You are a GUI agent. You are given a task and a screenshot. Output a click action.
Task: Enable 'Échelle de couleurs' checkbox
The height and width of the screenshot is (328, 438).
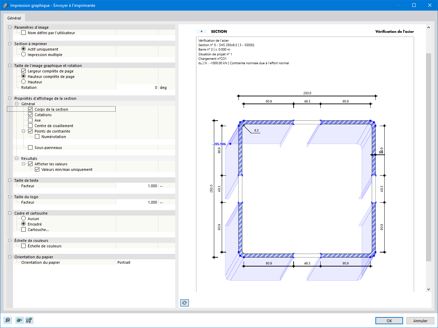23,246
